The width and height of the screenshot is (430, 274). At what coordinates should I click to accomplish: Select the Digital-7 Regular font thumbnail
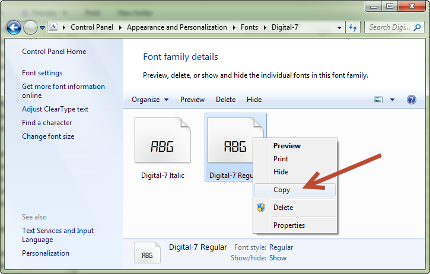click(x=230, y=141)
